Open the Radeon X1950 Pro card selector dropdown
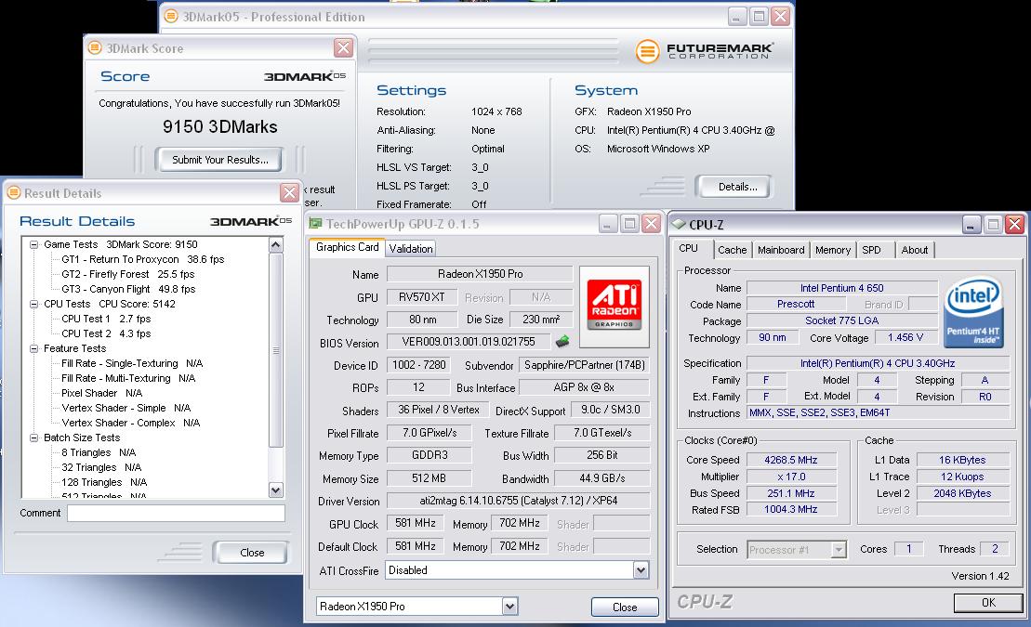 [509, 606]
